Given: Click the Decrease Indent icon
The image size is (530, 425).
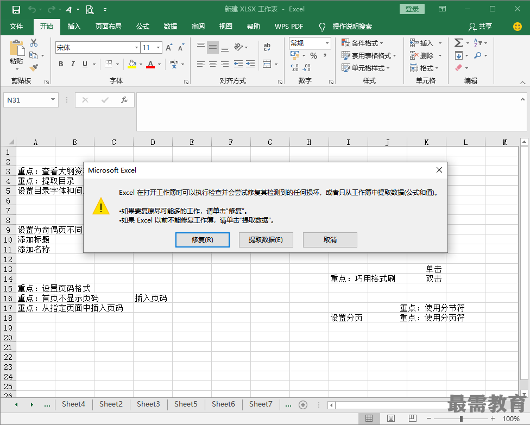Looking at the screenshot, I should 238,64.
